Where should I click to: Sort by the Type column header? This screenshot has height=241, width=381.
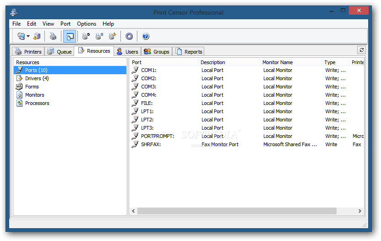click(x=335, y=62)
